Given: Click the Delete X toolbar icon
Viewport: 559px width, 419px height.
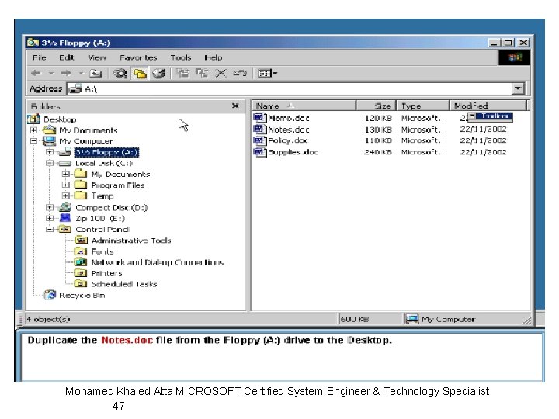Looking at the screenshot, I should coord(221,74).
